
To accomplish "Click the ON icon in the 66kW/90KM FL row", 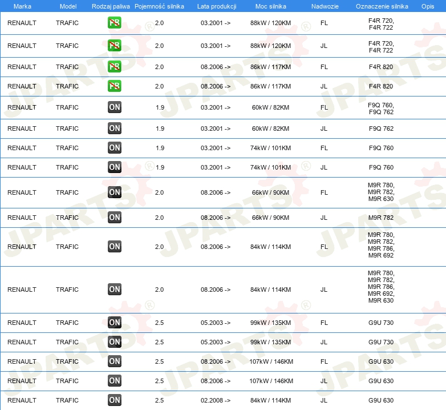I will coord(115,192).
